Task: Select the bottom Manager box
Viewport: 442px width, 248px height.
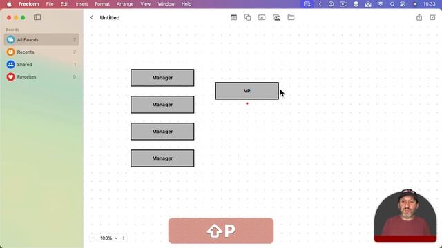Action: click(162, 158)
